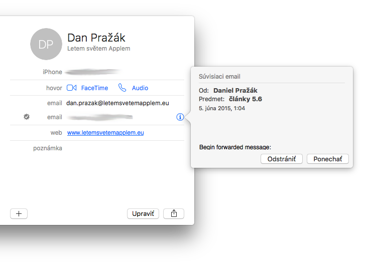
Task: Click the Letem světem Applem company text
Action: click(x=99, y=49)
